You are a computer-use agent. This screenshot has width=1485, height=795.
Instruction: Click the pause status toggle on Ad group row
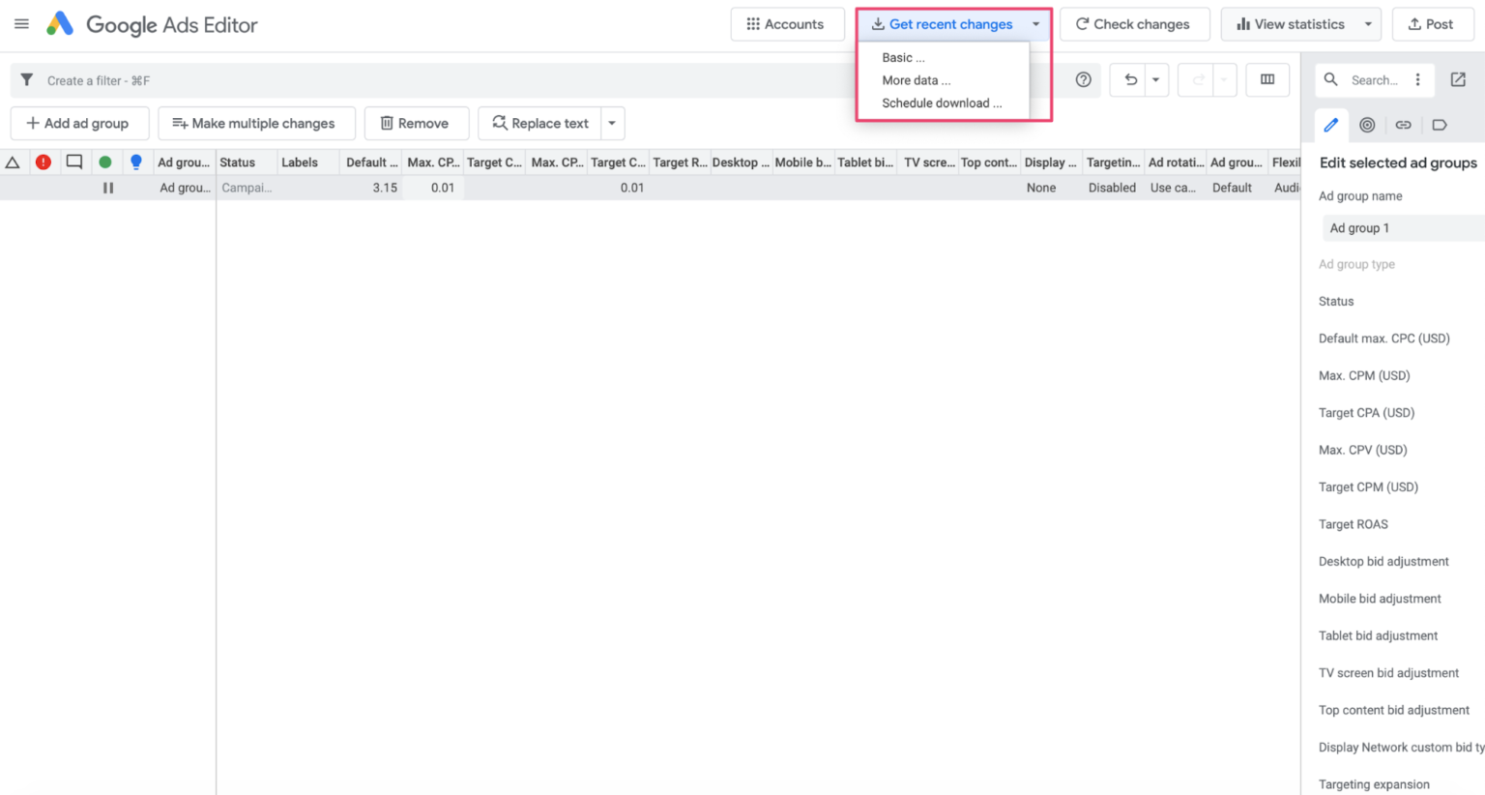(108, 188)
